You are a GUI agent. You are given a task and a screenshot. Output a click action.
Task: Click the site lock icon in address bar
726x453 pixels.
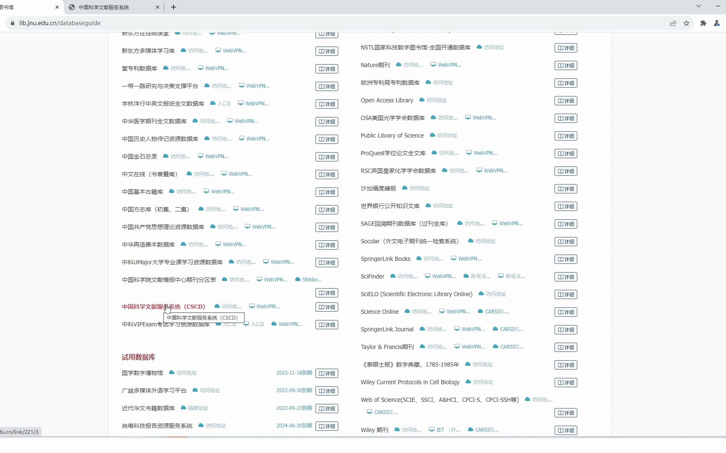(13, 23)
